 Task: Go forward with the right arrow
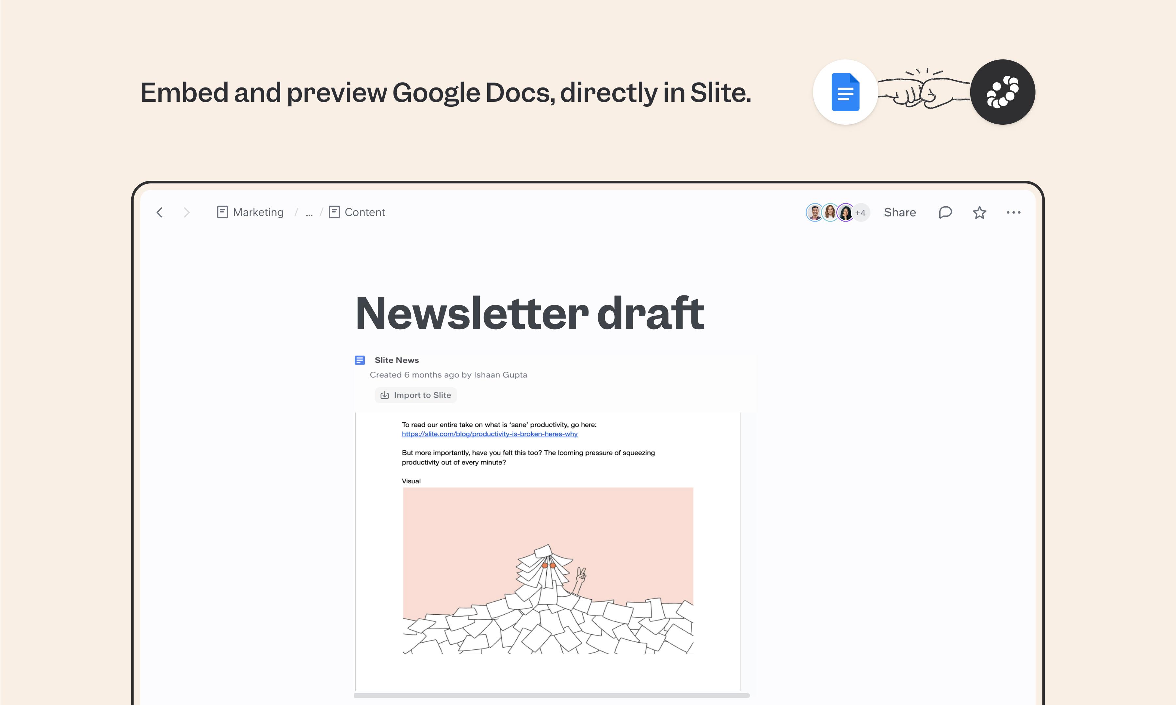pyautogui.click(x=186, y=212)
